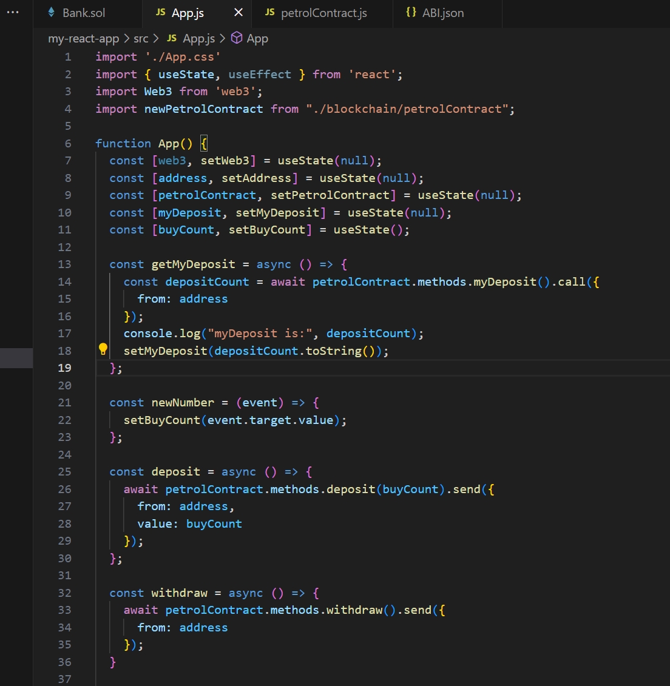Open the lightbulb quick fix on line 18

(x=103, y=349)
